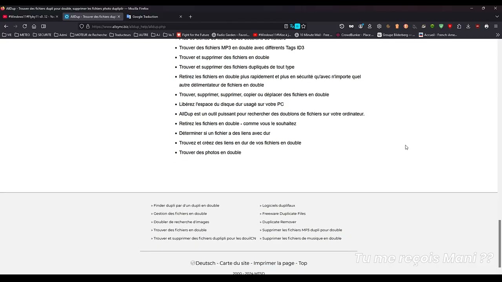Click Supprimer les fichiers MP3 dupli link
This screenshot has height=282, width=502.
pos(302,230)
